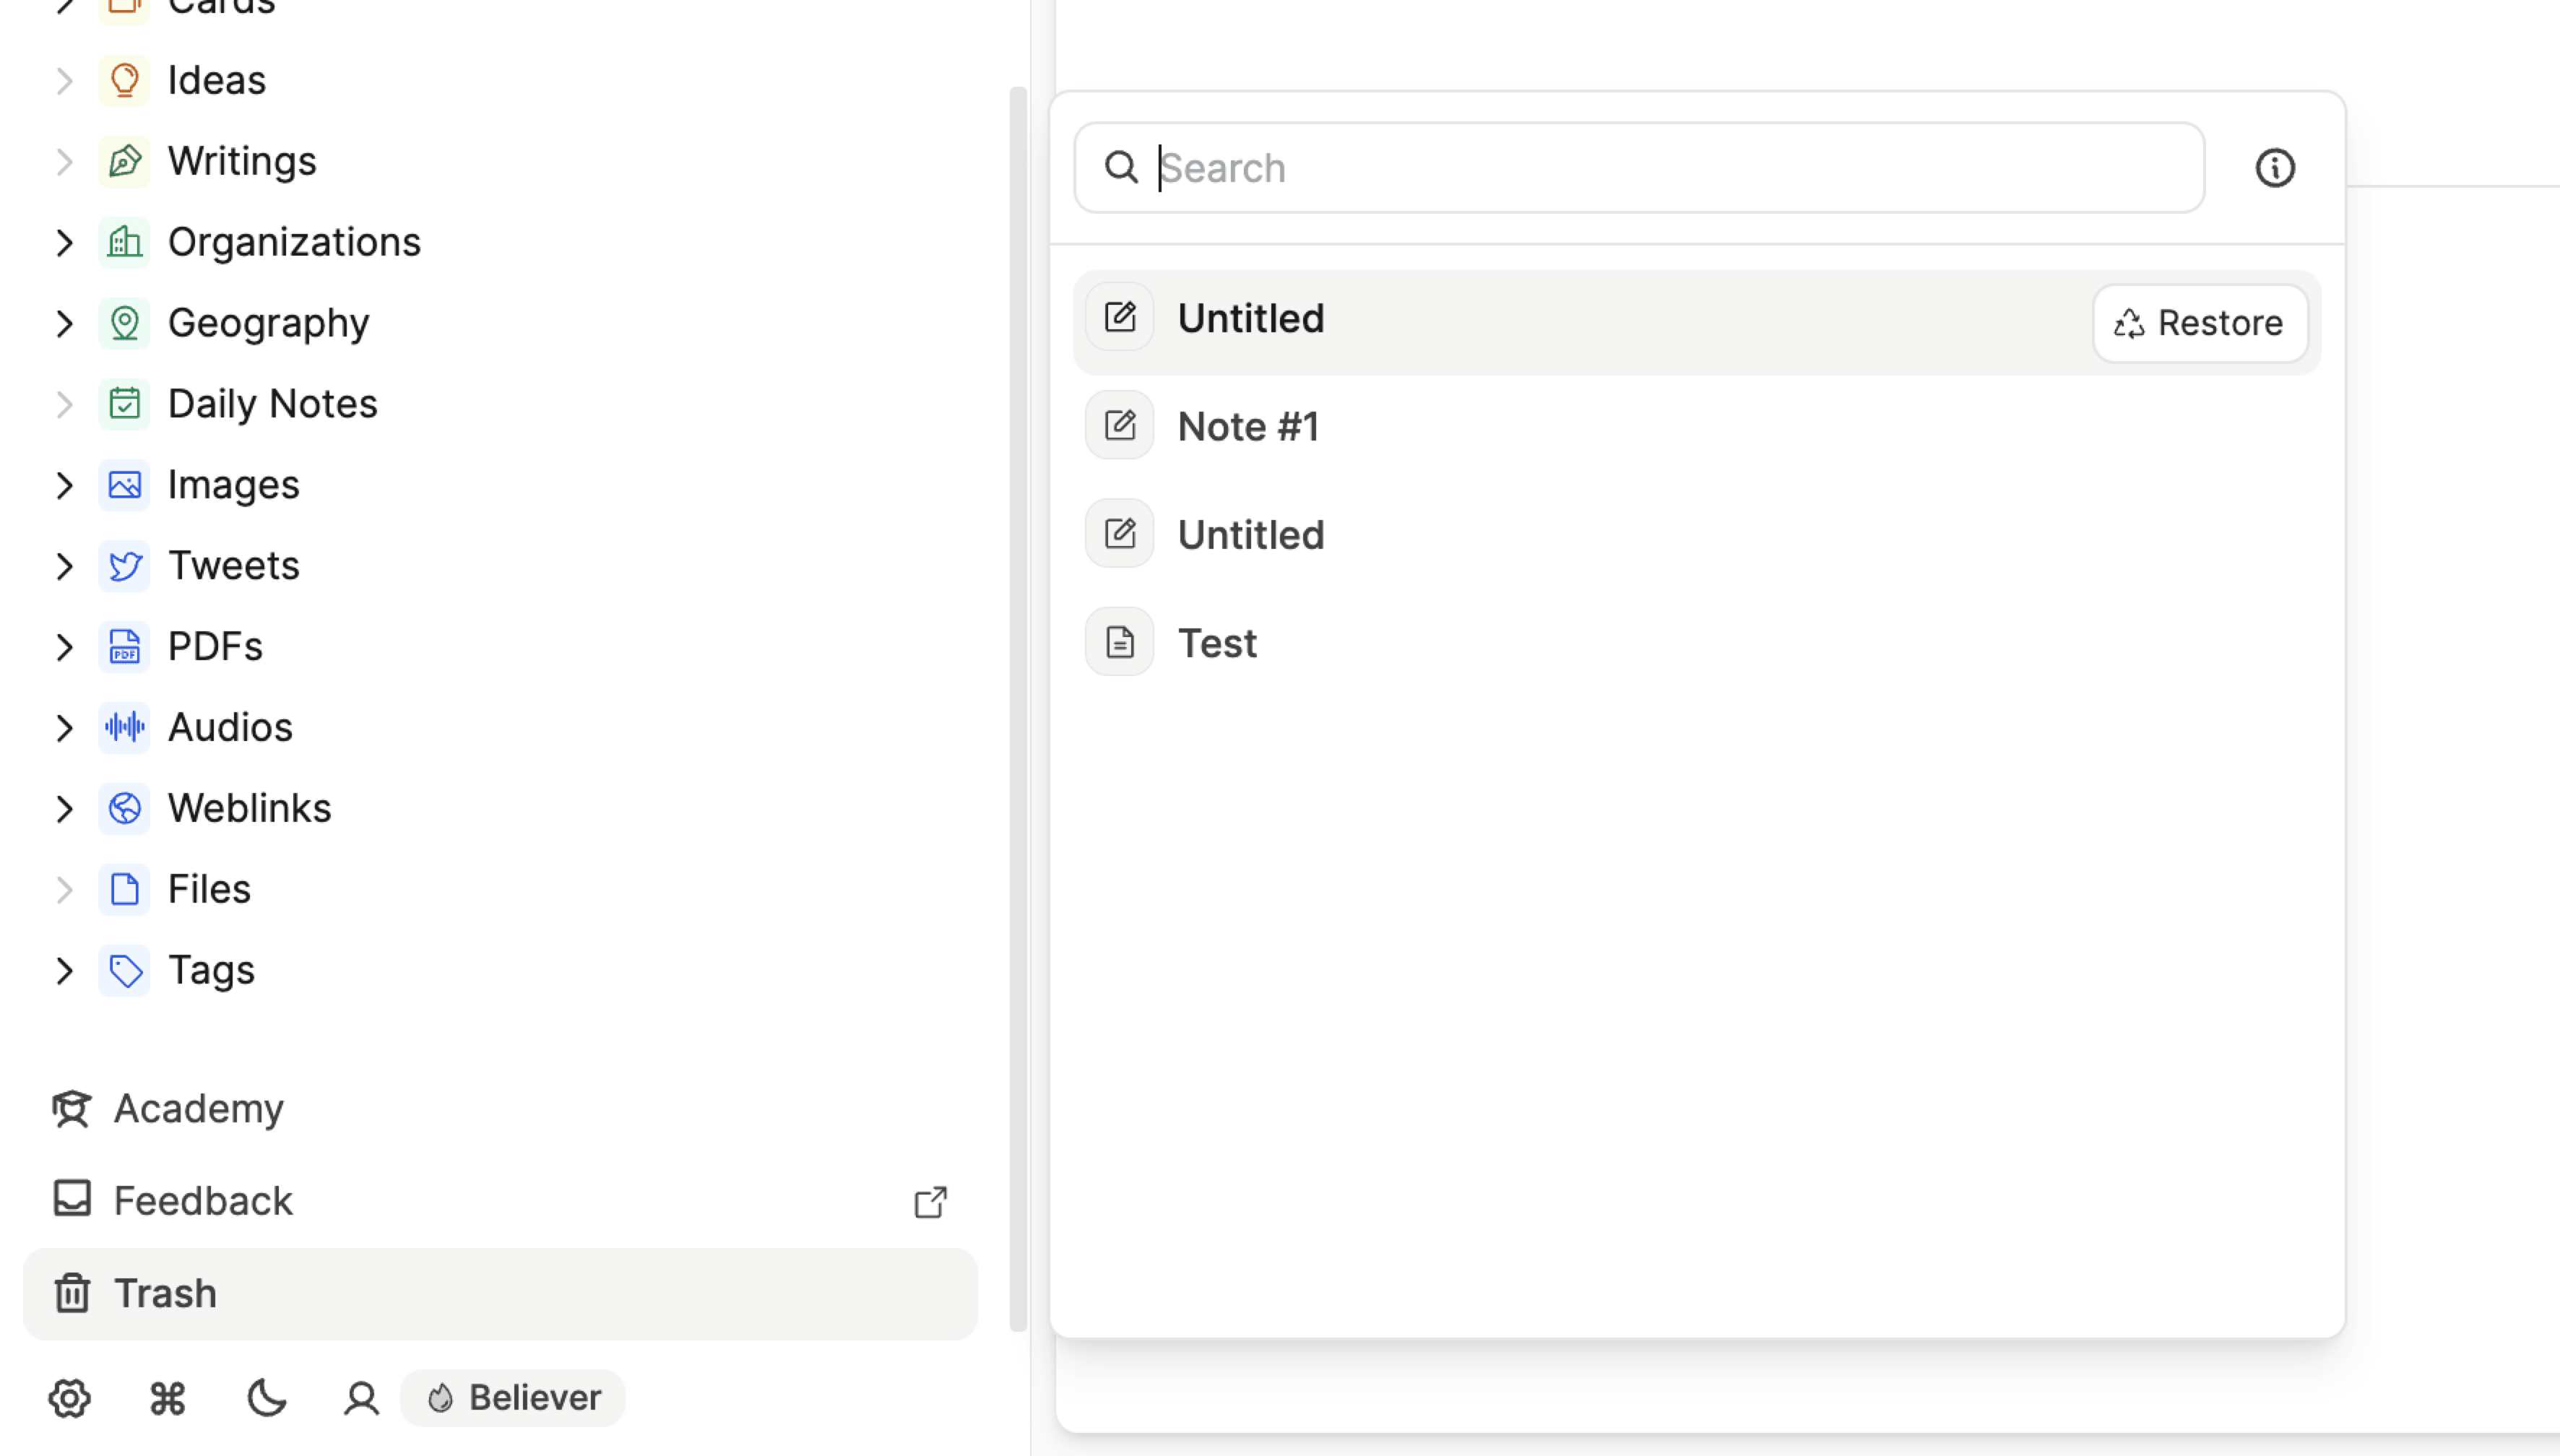Restore the first Untitled note
The image size is (2560, 1456).
coord(2199,323)
